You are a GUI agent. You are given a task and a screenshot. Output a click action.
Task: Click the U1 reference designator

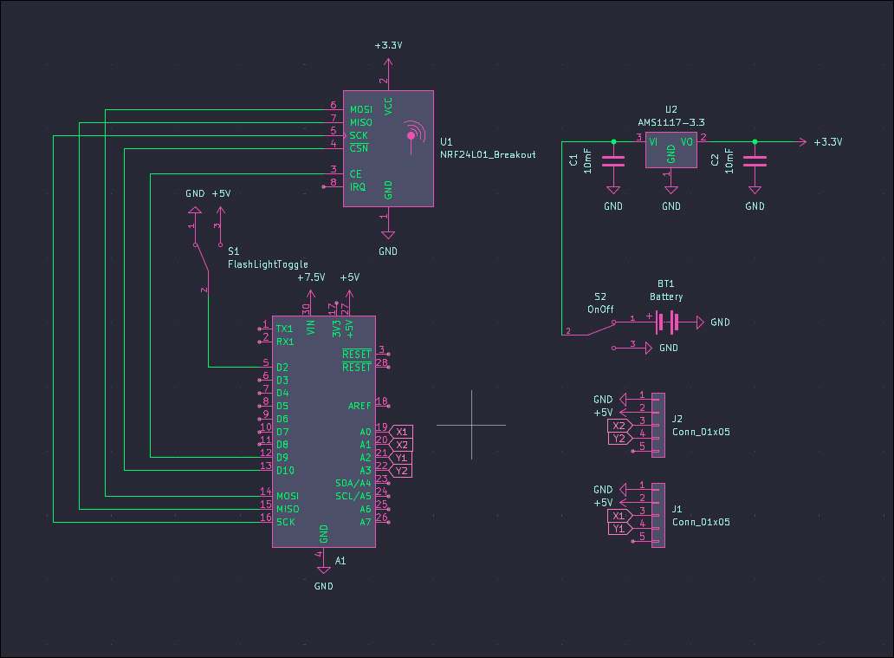[446, 142]
